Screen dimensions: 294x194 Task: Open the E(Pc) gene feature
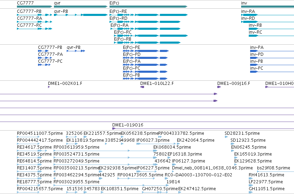point(148,7)
